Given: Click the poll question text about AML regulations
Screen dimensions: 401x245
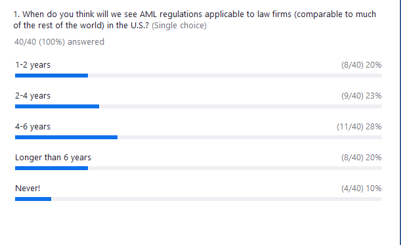Looking at the screenshot, I should pos(195,20).
